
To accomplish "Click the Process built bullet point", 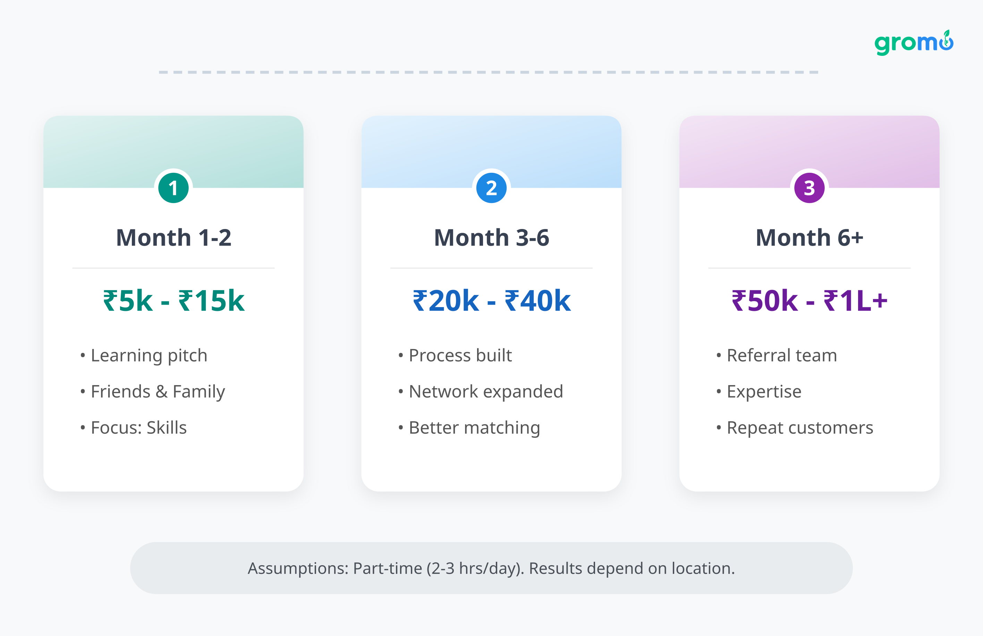I will (x=460, y=356).
